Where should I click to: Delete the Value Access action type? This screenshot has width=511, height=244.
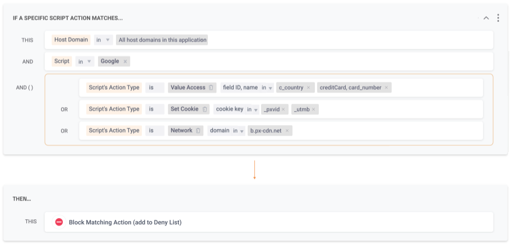[x=211, y=88]
